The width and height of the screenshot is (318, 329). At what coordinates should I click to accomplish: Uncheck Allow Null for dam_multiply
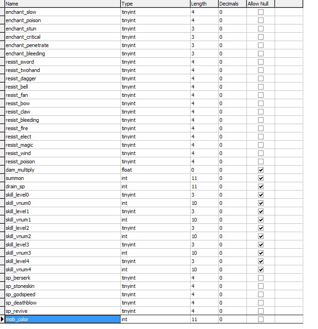pos(260,170)
